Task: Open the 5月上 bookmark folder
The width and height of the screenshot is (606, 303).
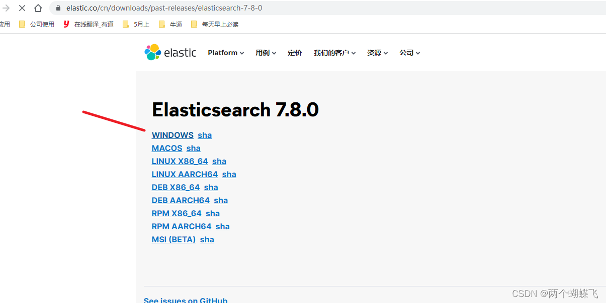Action: coord(136,24)
